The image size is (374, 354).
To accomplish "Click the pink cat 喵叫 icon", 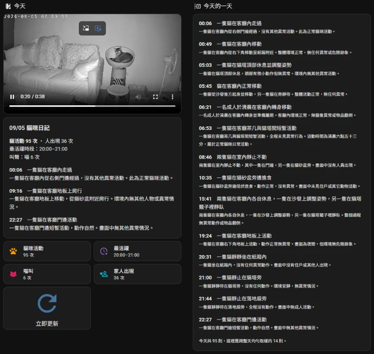I will [13, 274].
